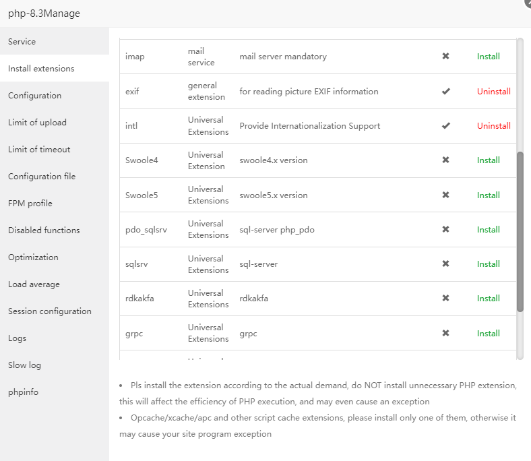Viewport: 531px width, 461px height.
Task: Click the checkmark status icon for intl
Action: click(x=445, y=126)
